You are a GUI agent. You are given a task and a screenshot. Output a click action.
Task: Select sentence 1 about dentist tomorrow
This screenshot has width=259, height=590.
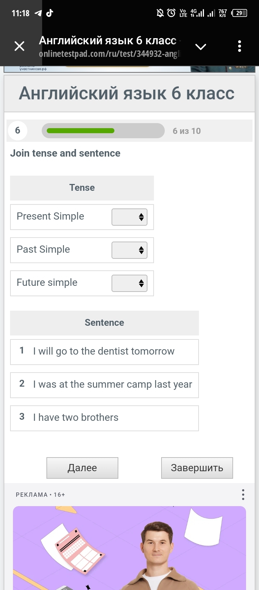tap(104, 352)
